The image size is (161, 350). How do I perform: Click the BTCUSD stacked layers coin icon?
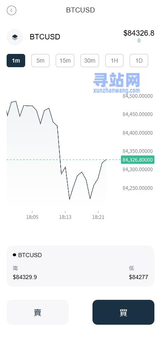[x=15, y=37]
